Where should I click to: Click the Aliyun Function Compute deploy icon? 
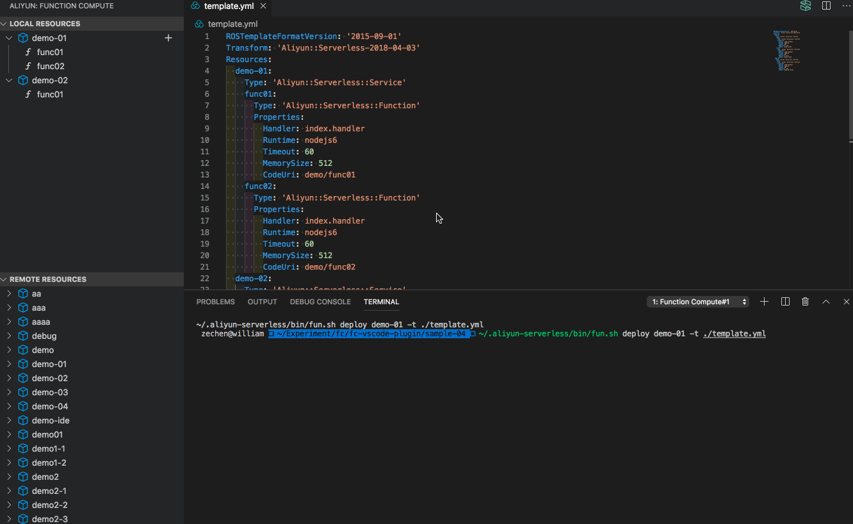[x=805, y=6]
